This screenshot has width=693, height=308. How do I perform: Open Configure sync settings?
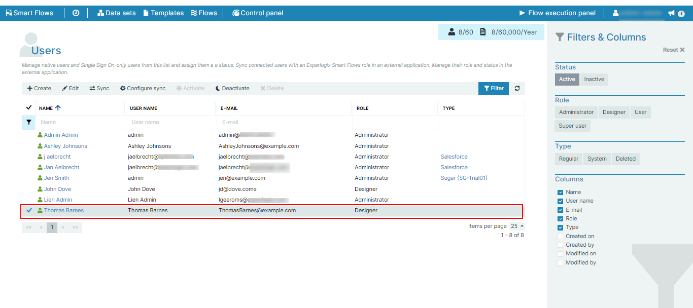[x=143, y=88]
